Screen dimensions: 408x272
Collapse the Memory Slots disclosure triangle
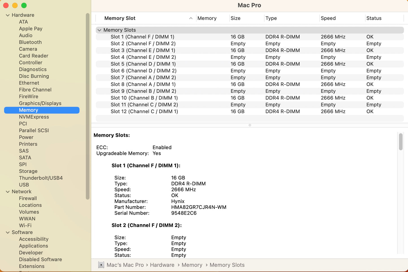coord(99,30)
